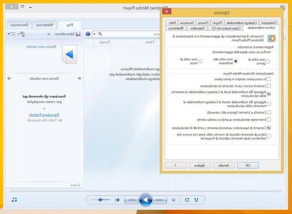Enable In esecuzione sempre in primo piano
292x214 pixels.
pos(269,79)
